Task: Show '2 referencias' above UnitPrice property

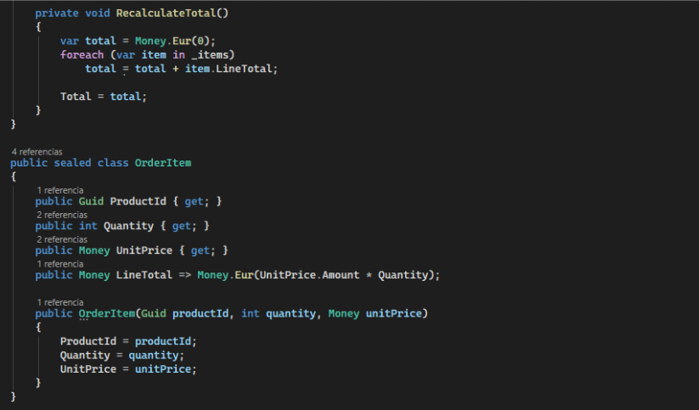Action: click(x=61, y=239)
